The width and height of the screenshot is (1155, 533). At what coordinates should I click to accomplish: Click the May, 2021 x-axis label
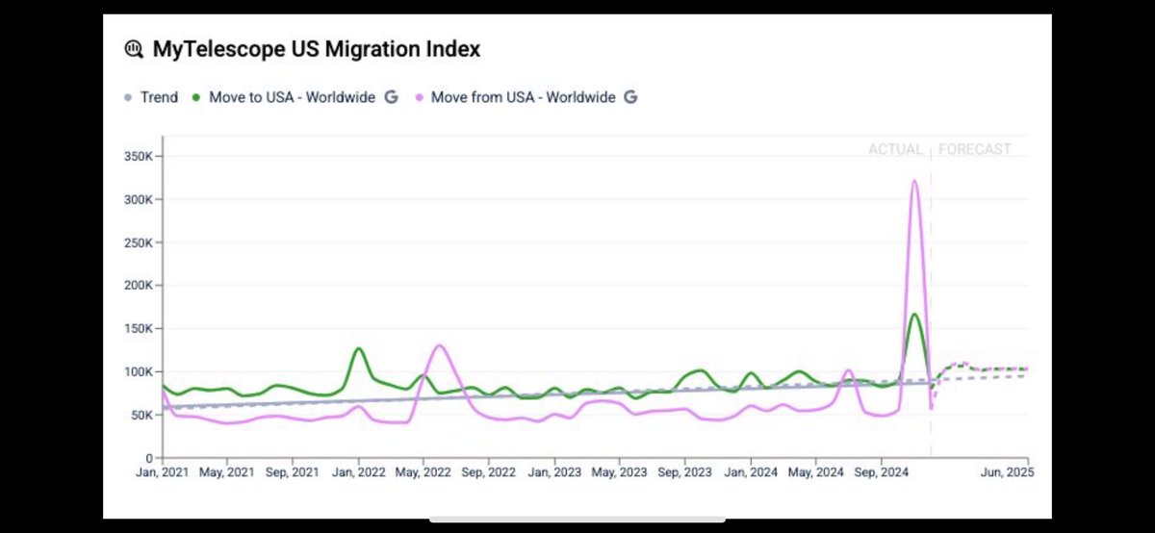click(x=227, y=473)
